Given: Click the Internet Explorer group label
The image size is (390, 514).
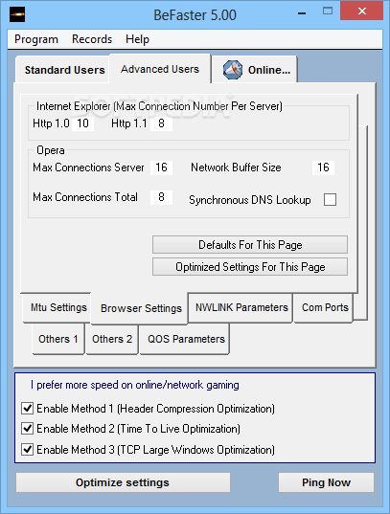Looking at the screenshot, I should (x=159, y=106).
